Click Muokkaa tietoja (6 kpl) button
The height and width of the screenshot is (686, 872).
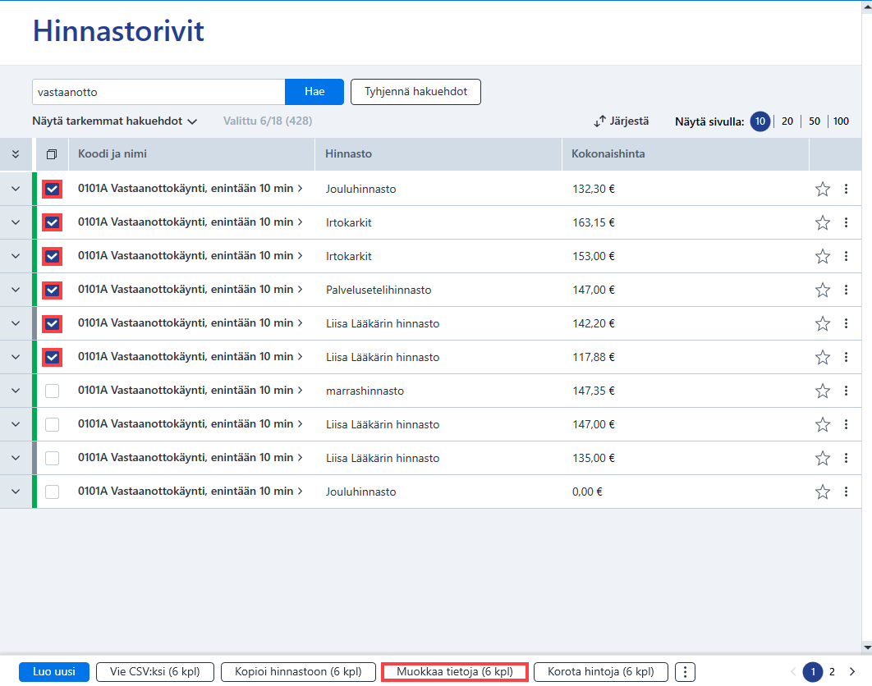455,671
